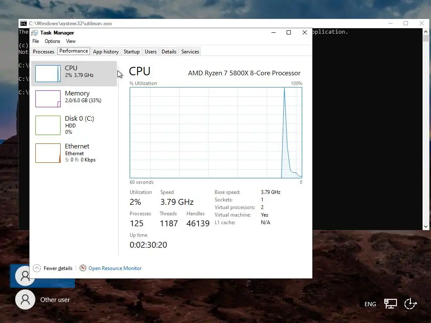431x323 pixels.
Task: Open the File menu
Action: pos(36,41)
